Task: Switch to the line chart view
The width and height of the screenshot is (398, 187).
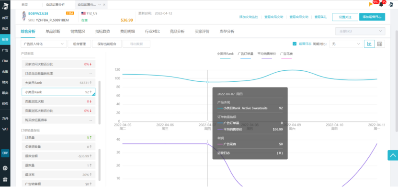Action: click(x=369, y=44)
